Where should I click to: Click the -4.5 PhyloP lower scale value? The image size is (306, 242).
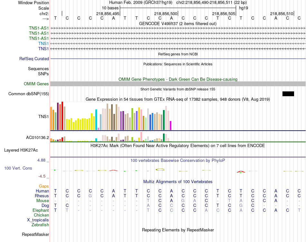click(x=42, y=176)
